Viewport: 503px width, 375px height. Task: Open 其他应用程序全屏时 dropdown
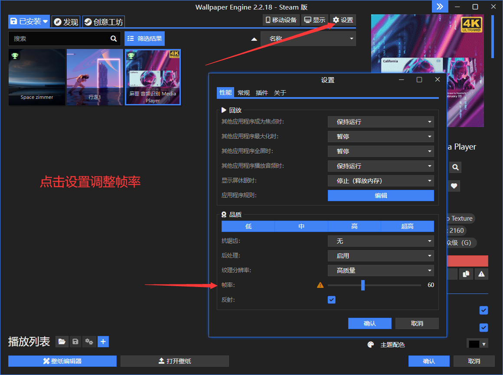pyautogui.click(x=381, y=151)
